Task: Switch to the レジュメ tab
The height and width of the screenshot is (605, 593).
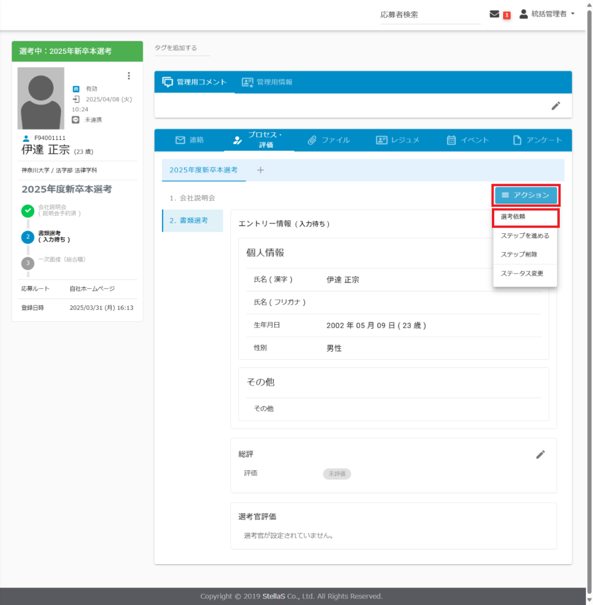Action: tap(398, 140)
